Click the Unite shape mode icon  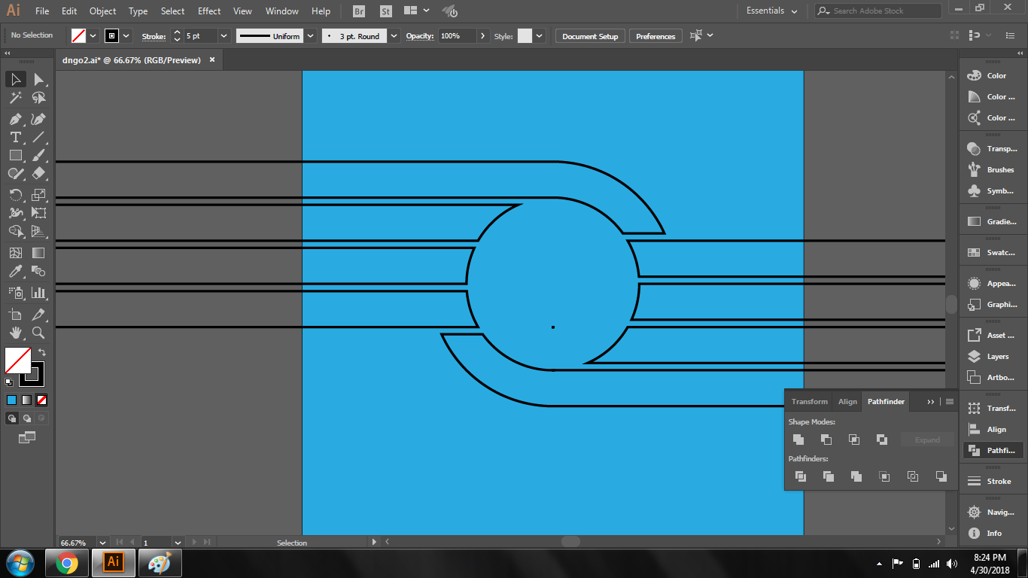tap(798, 440)
